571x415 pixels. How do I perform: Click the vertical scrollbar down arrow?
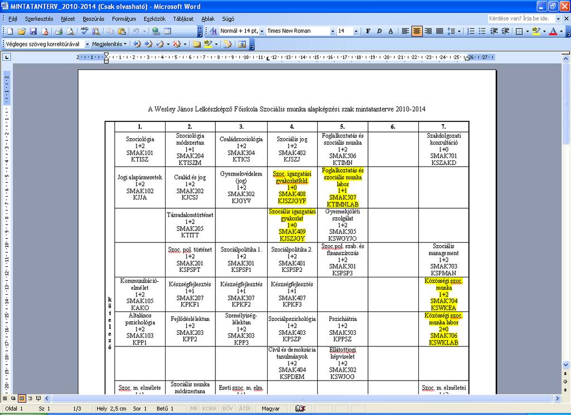click(565, 365)
